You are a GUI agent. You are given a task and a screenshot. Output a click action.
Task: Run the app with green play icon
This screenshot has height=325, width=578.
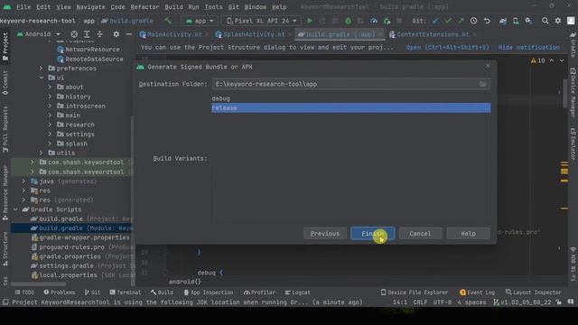[310, 21]
